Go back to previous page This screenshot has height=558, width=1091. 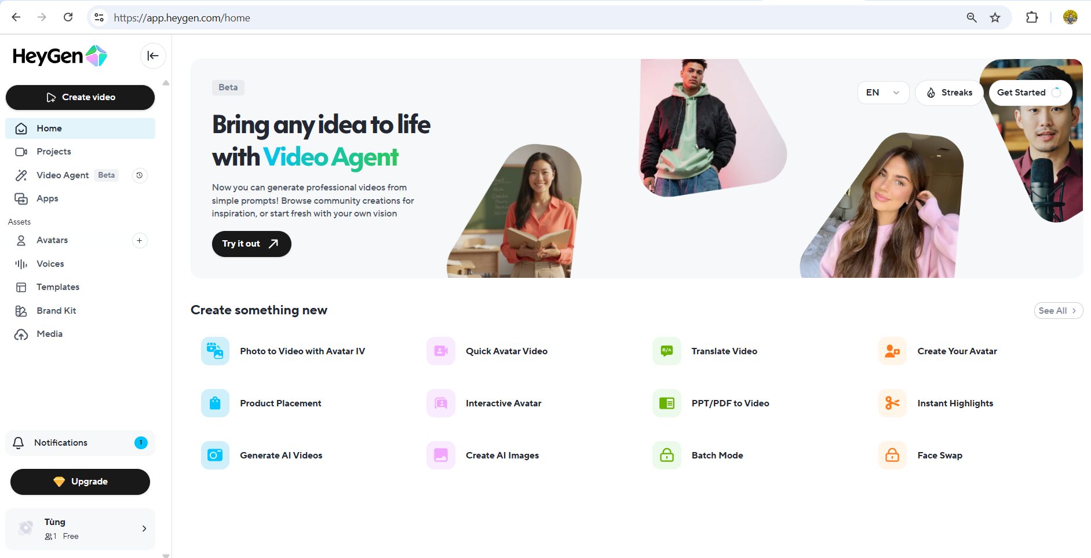click(16, 17)
